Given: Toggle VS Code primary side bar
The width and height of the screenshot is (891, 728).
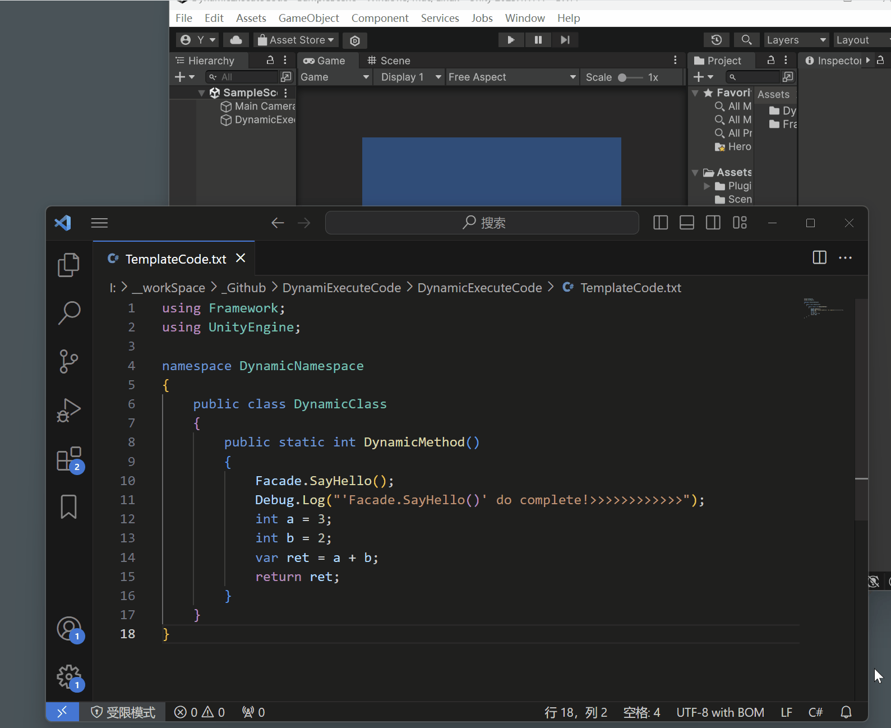Looking at the screenshot, I should [x=661, y=223].
